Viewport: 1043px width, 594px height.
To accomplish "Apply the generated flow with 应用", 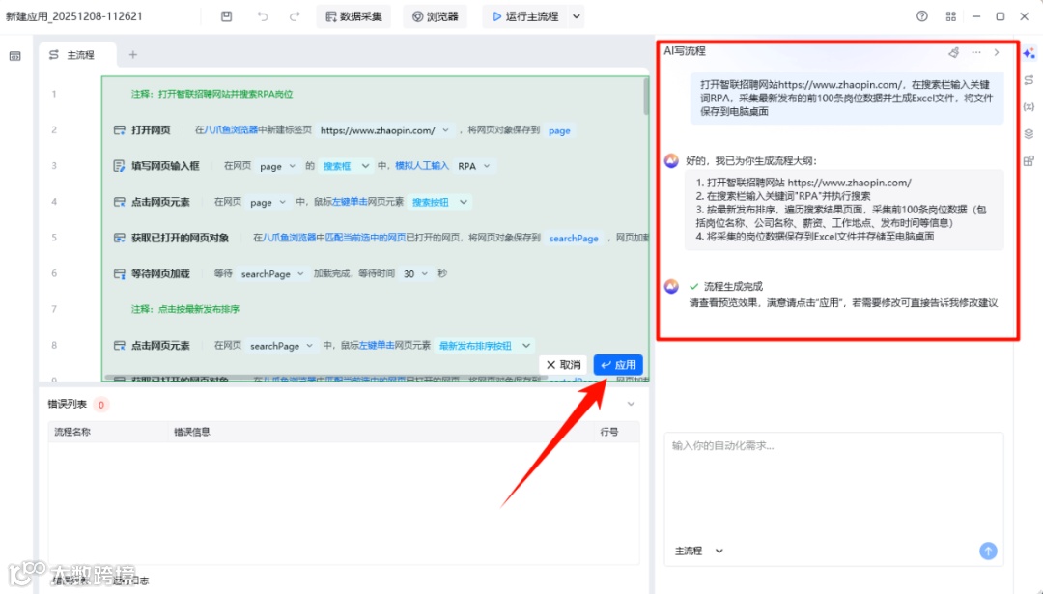I will coord(618,364).
